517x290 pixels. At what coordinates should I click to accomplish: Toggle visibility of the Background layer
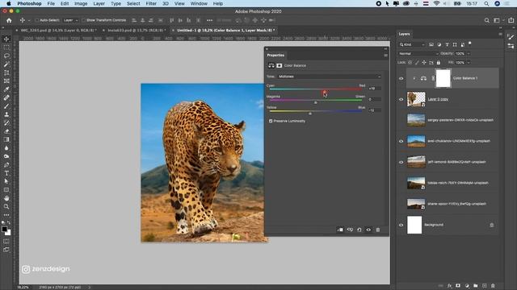pos(401,226)
